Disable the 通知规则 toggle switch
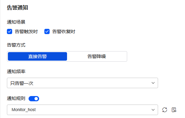Image resolution: width=185 pixels, height=118 pixels. (x=34, y=99)
